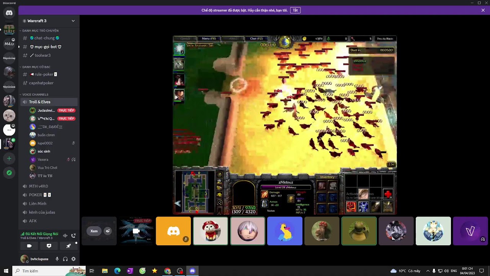Select voice member TT iu TH
Image resolution: width=490 pixels, height=276 pixels.
pos(52,176)
